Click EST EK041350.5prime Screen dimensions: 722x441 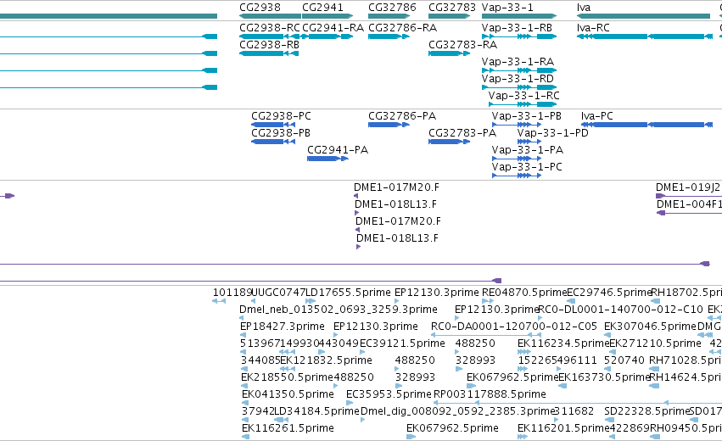pos(288,394)
